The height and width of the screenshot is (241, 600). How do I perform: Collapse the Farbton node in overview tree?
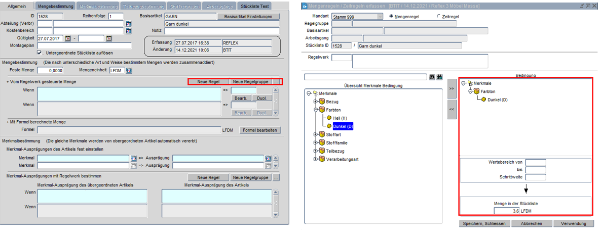click(x=316, y=110)
